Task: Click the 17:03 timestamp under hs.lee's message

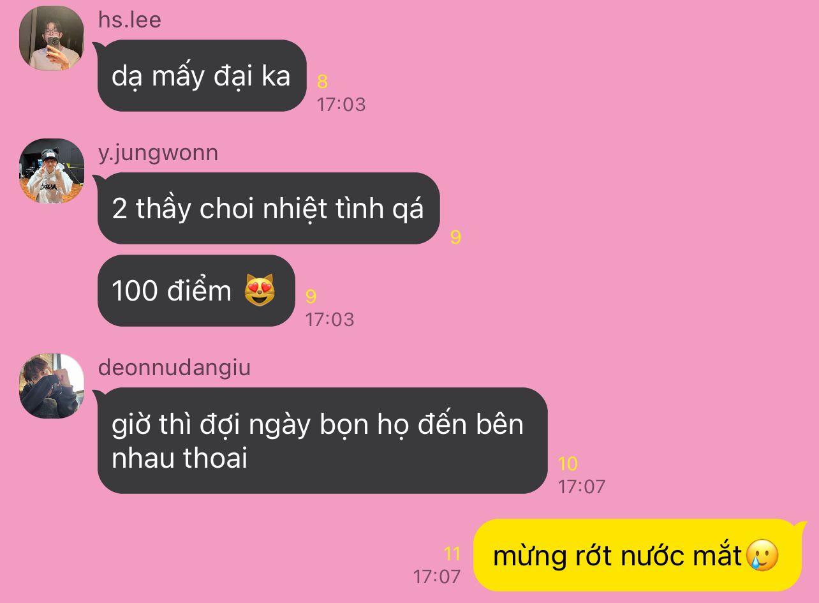Action: (x=341, y=105)
